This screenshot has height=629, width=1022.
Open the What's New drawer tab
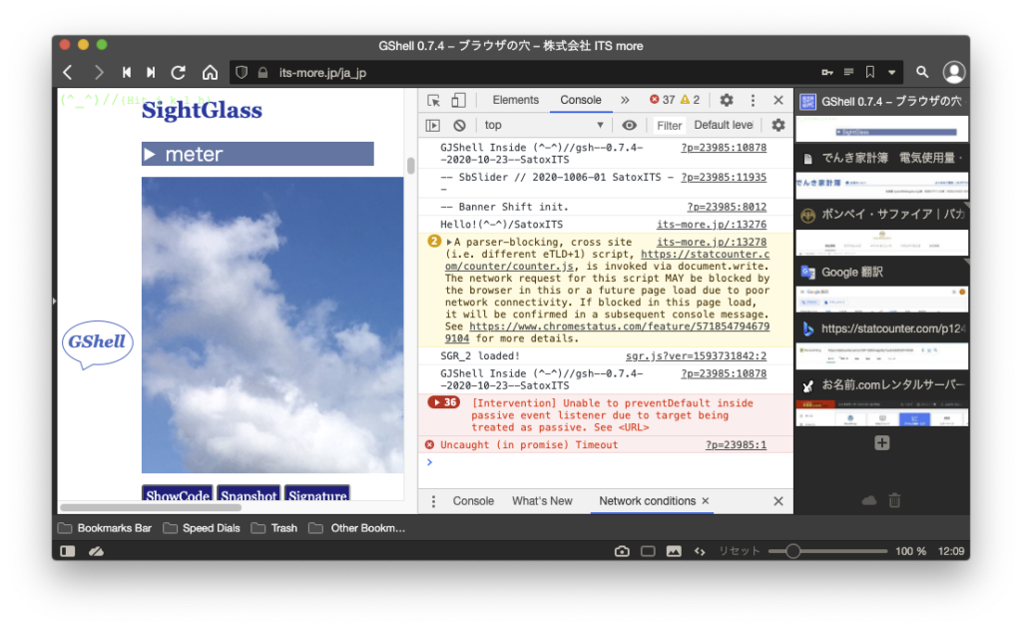[542, 501]
